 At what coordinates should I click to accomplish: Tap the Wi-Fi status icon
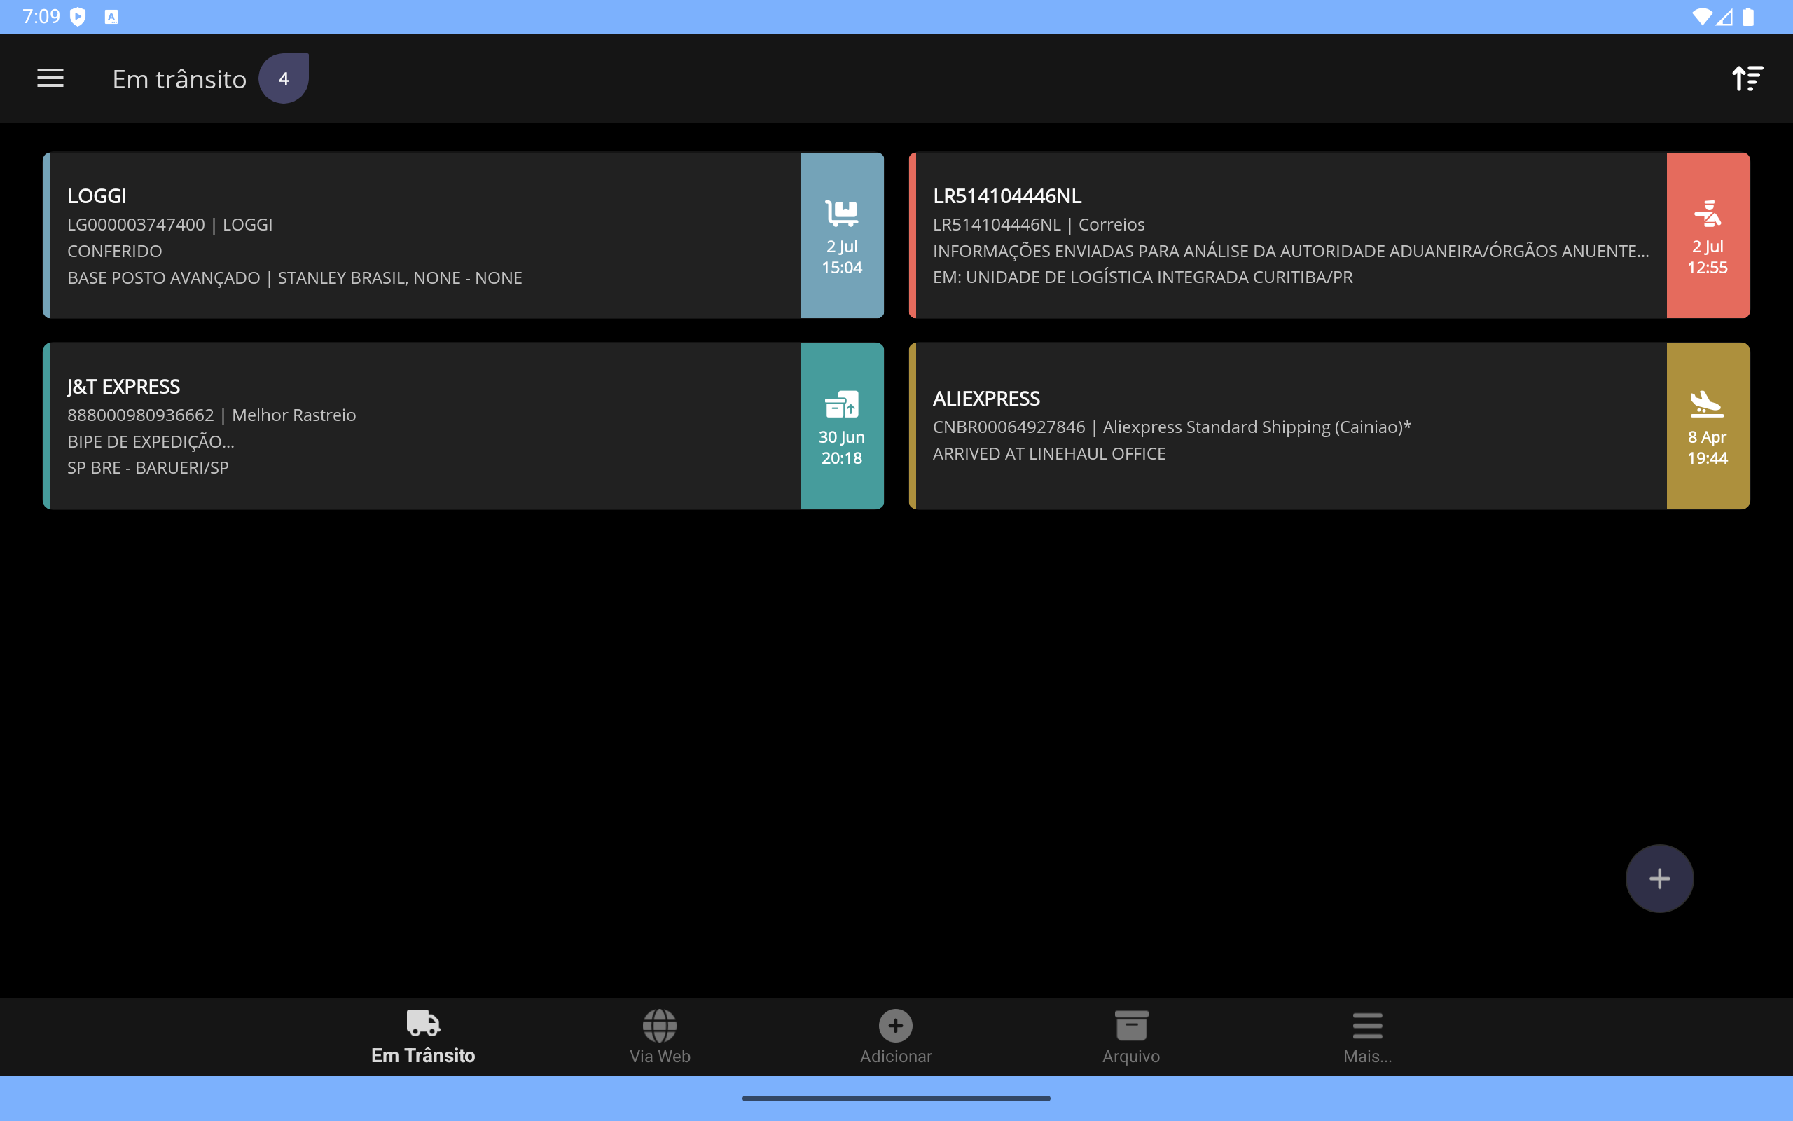pos(1702,16)
